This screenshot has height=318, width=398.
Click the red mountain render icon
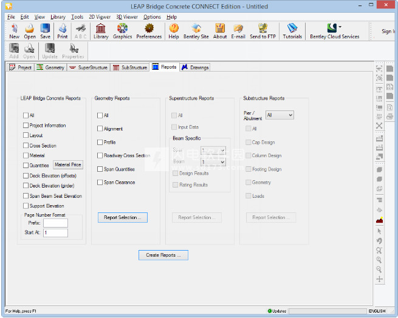380,220
